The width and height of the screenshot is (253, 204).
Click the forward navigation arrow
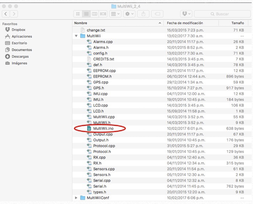coord(14,14)
